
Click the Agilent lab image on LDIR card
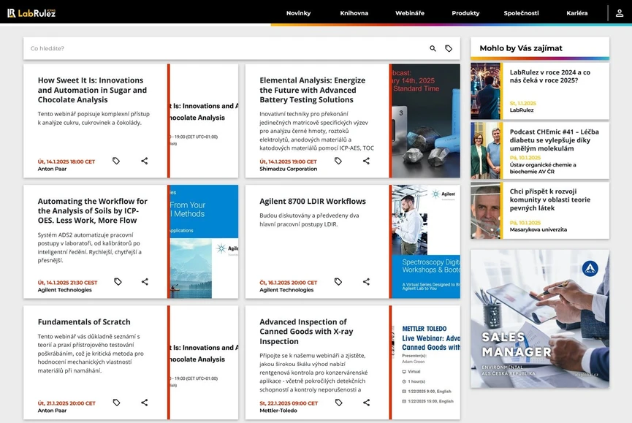[426, 241]
